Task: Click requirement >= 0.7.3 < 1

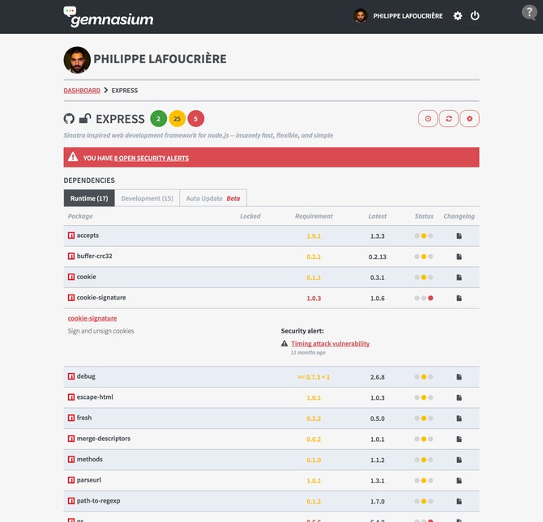Action: click(x=314, y=376)
